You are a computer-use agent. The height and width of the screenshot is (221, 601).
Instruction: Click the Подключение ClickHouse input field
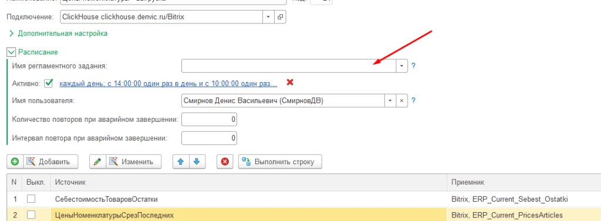[x=161, y=17]
